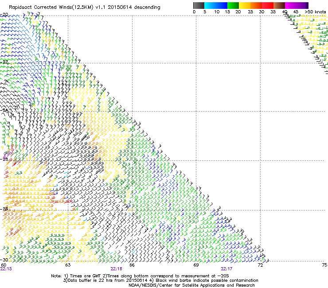The width and height of the screenshot is (328, 288).
Task: Click the 'Times are GMT' note line
Action: tap(140, 276)
